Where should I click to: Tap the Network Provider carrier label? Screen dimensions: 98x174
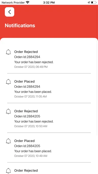[13, 2]
